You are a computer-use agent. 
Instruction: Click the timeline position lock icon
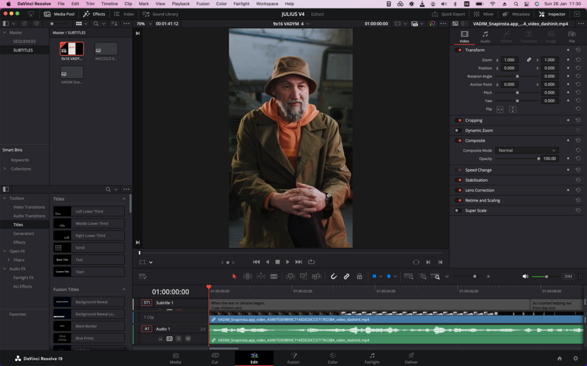(359, 276)
